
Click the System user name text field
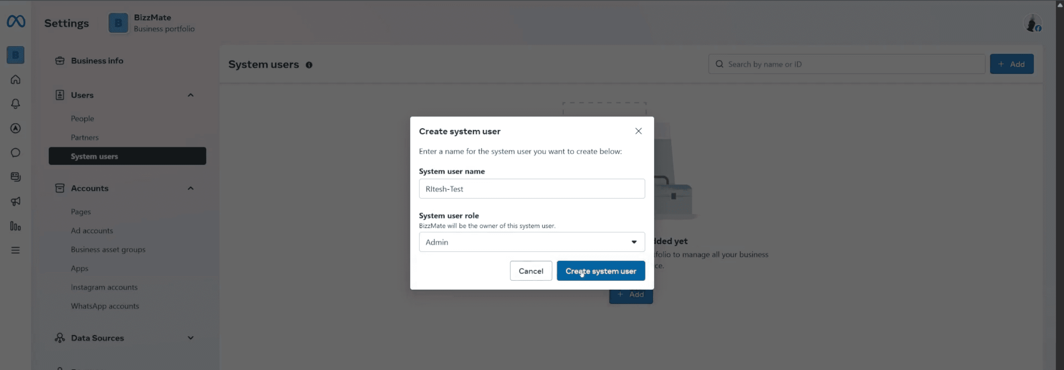(x=532, y=189)
